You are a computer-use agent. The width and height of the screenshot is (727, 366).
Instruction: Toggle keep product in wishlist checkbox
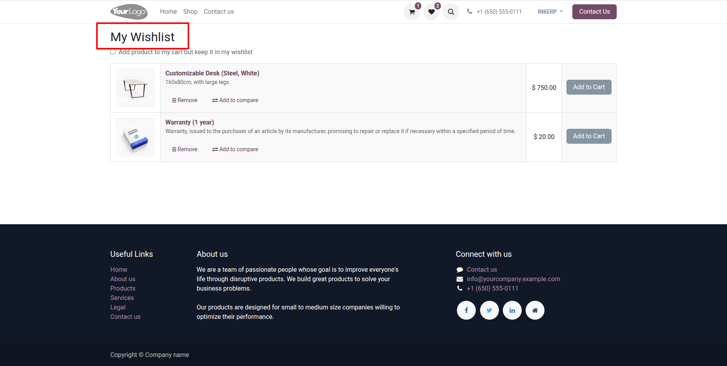(113, 52)
